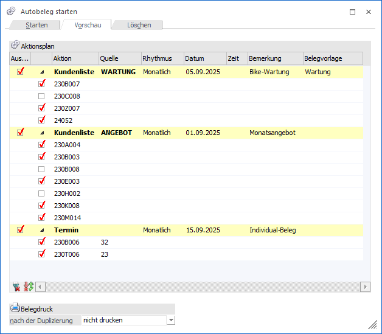Collapse the Kundenliste WARTUNG group

tap(42, 72)
